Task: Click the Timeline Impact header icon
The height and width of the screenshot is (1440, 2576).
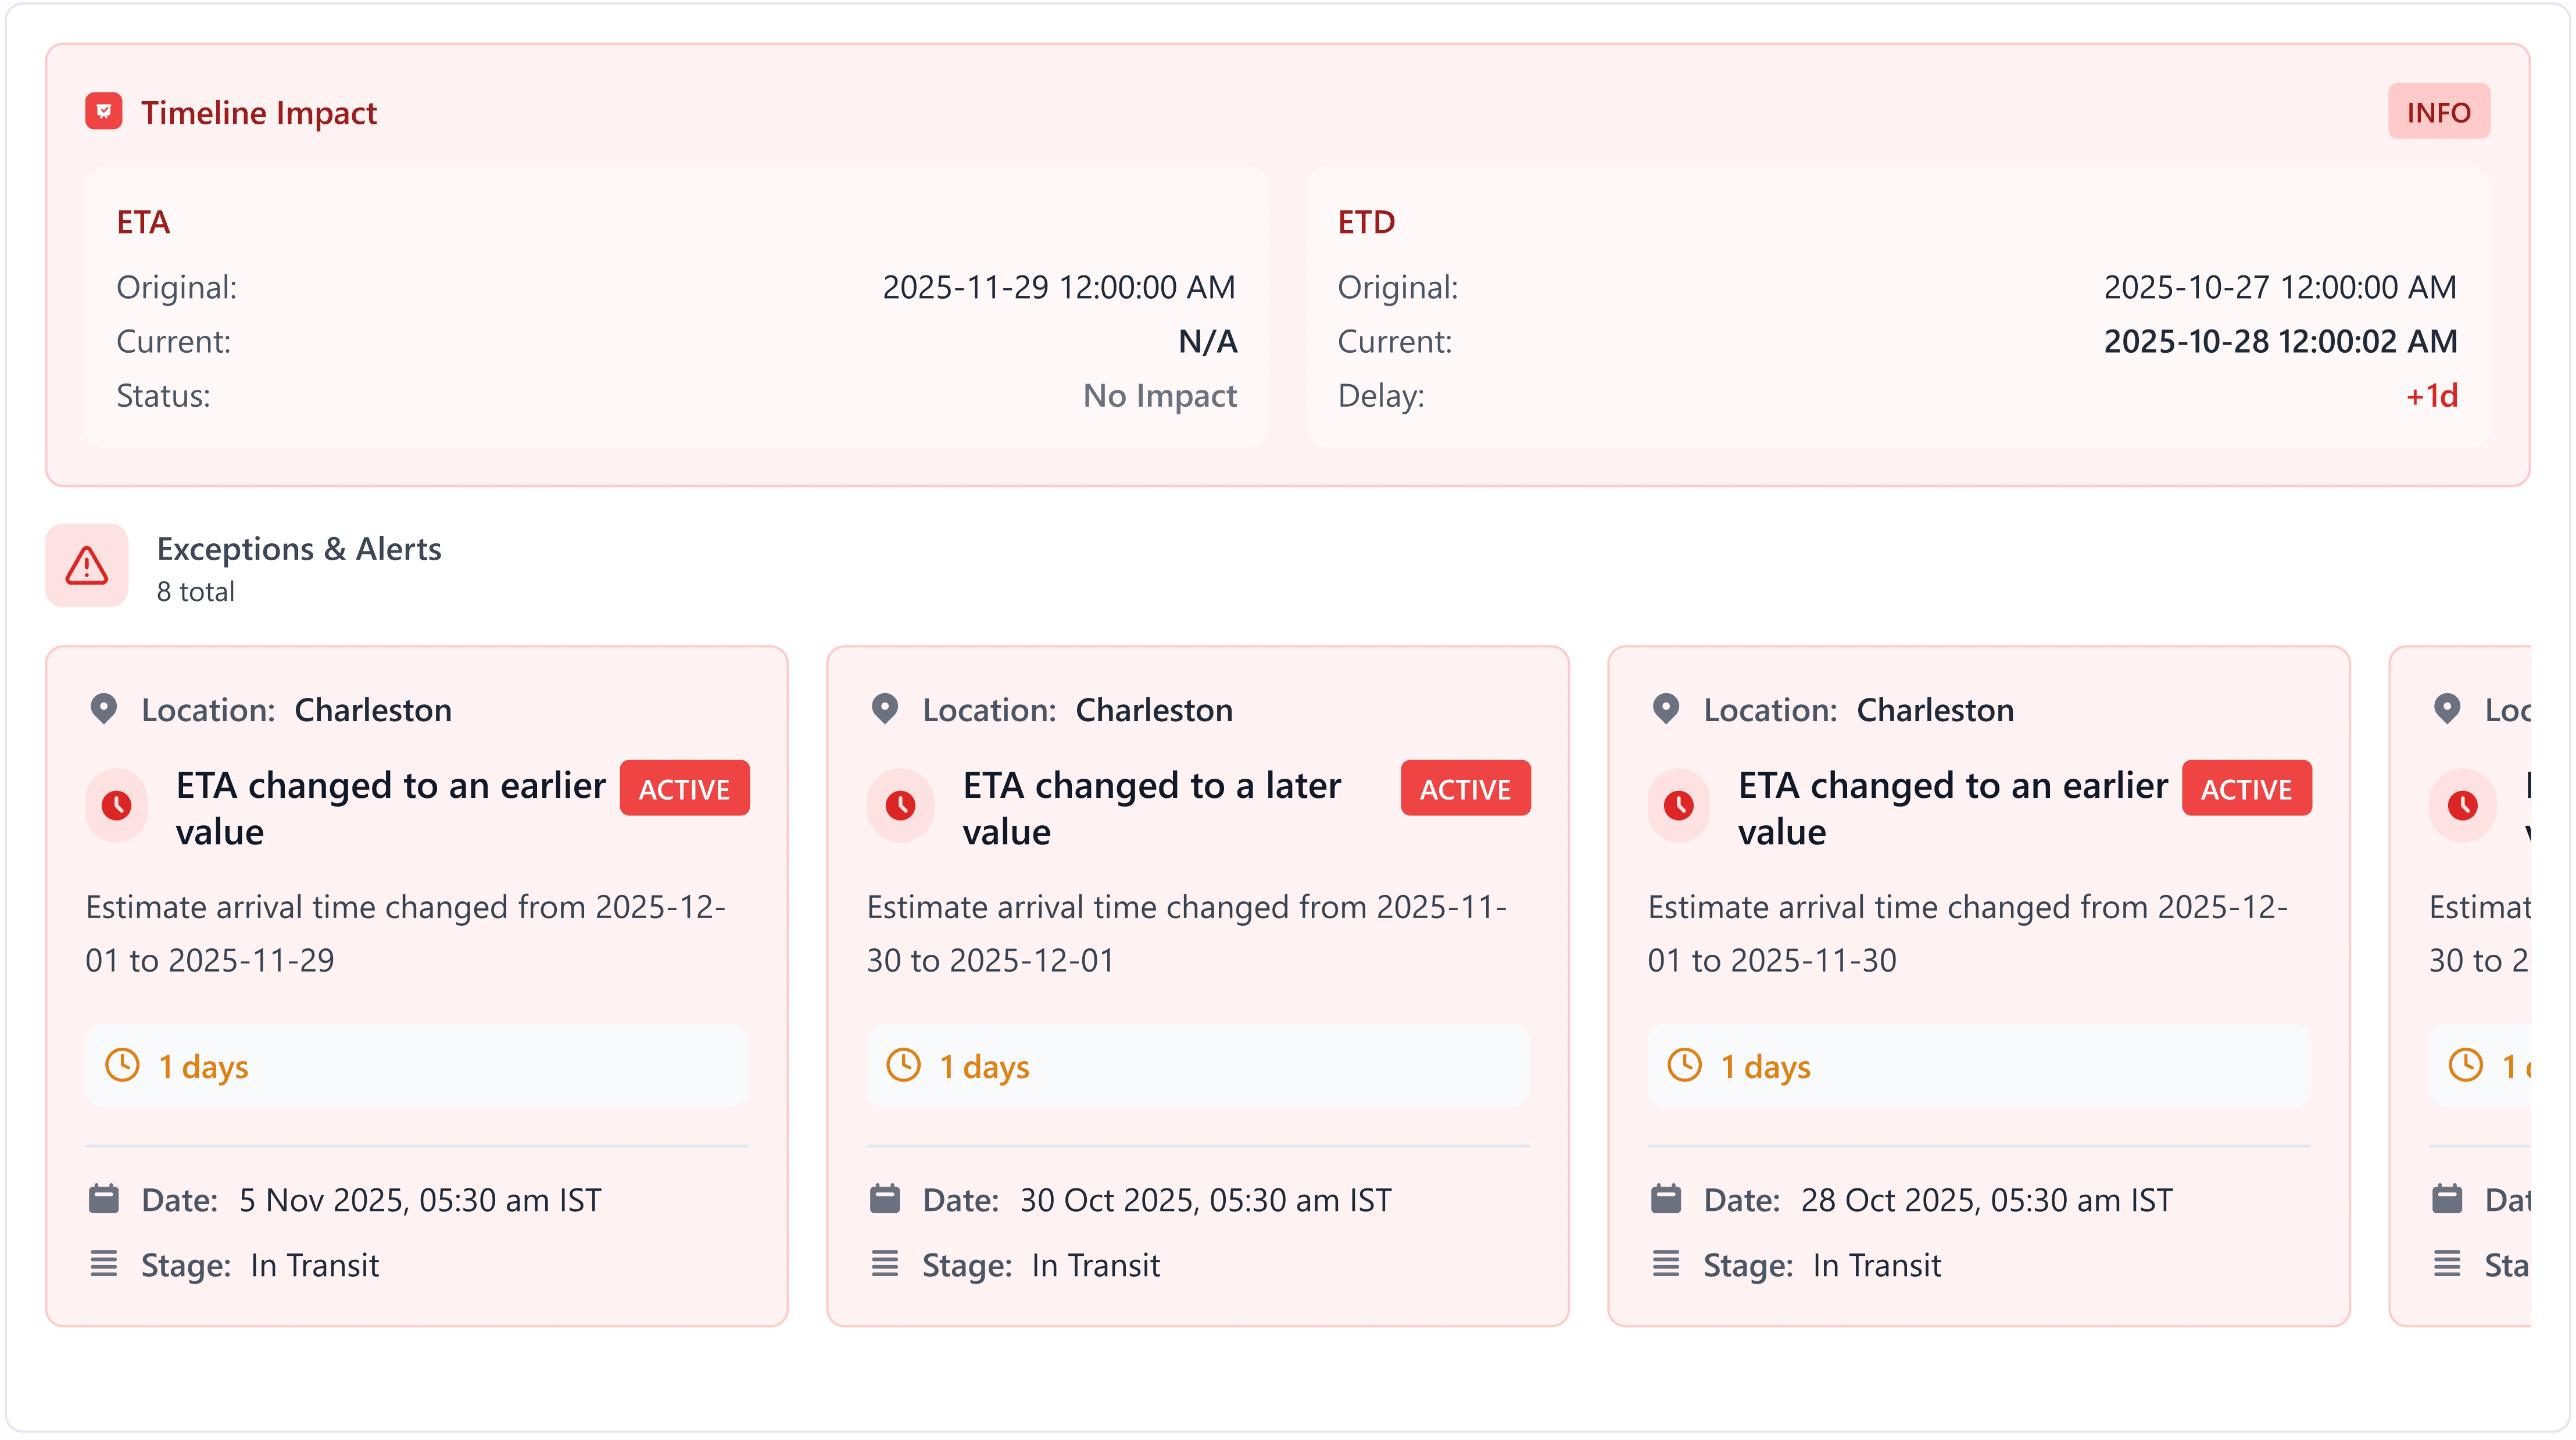Action: click(104, 112)
